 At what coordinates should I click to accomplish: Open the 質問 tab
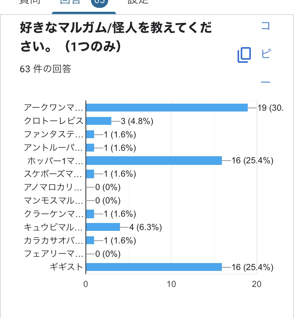click(x=29, y=2)
